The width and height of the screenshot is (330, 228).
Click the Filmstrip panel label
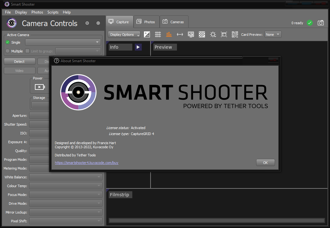coord(120,195)
